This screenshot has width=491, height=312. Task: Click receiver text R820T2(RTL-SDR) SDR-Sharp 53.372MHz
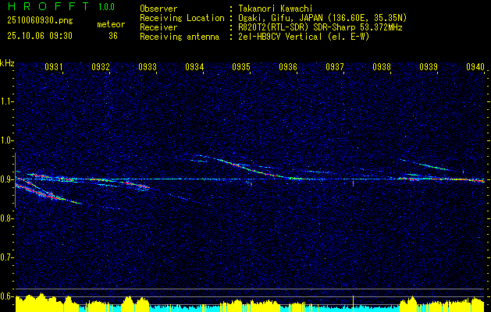point(320,27)
